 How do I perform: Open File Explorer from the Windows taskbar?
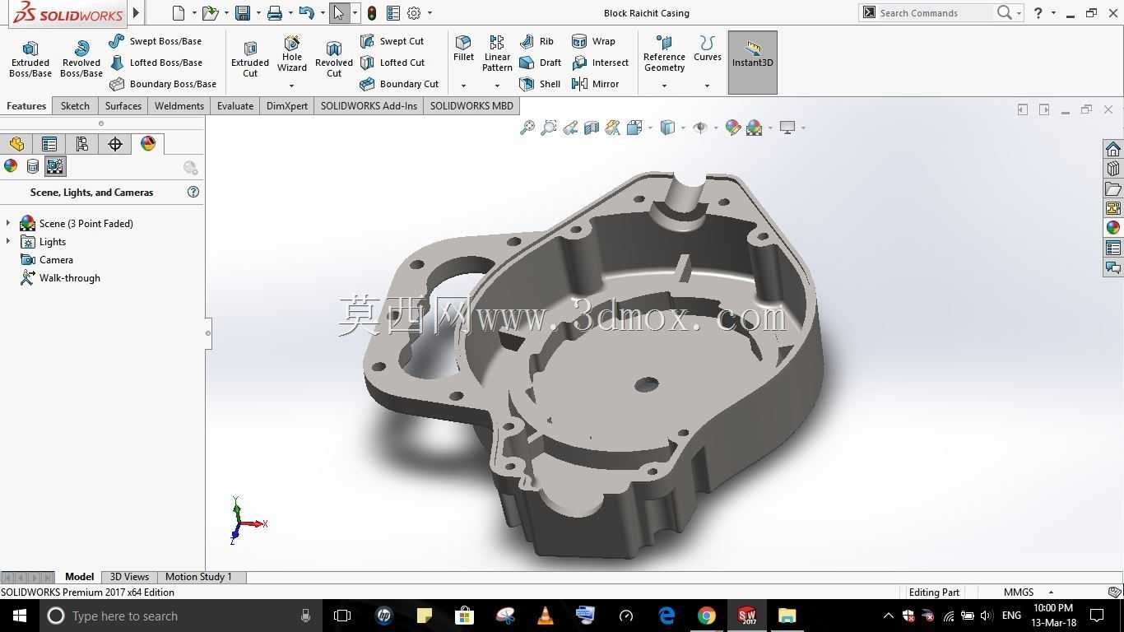click(787, 616)
